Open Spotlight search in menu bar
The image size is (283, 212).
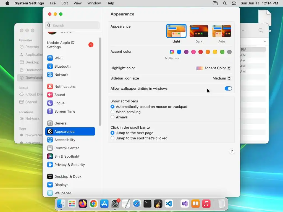225,3
